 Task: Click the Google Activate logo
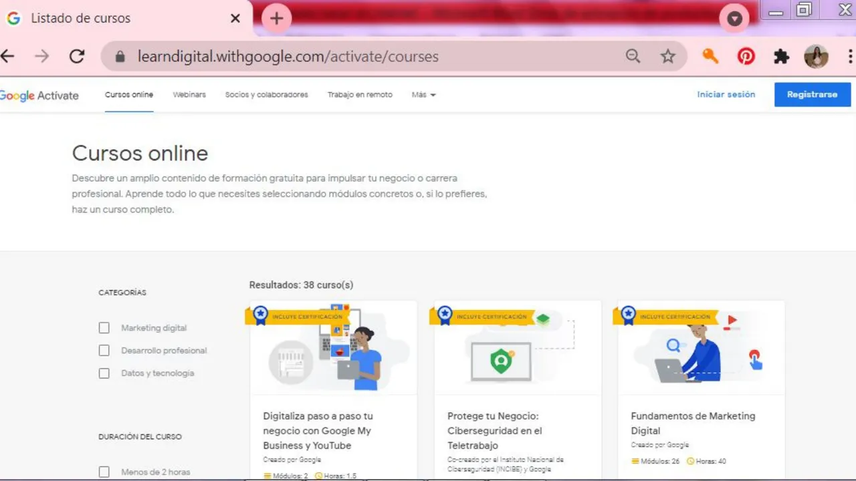coord(39,96)
